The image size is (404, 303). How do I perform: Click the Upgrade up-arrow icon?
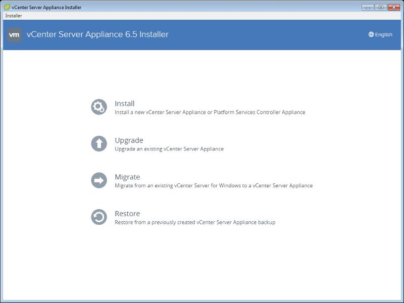coord(99,143)
